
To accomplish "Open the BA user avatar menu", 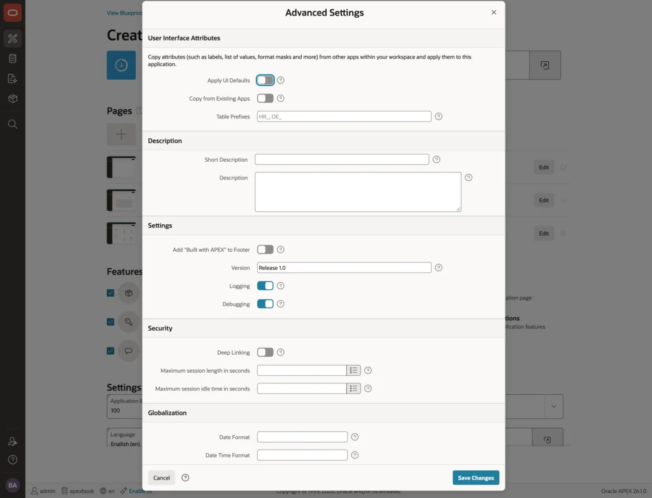I will click(x=13, y=485).
